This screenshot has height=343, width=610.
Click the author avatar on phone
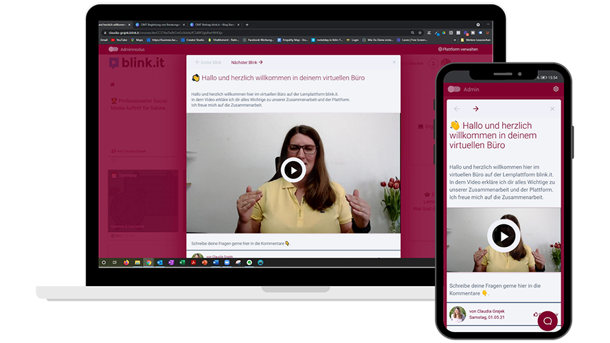pyautogui.click(x=457, y=314)
